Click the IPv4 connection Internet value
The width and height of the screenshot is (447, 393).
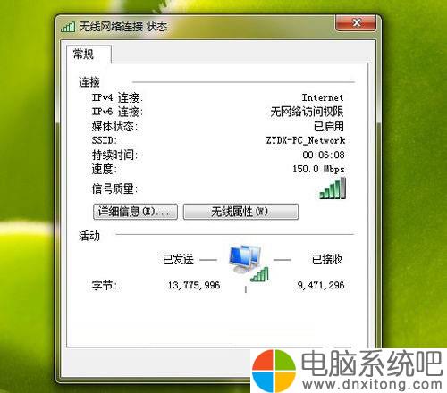tap(323, 97)
